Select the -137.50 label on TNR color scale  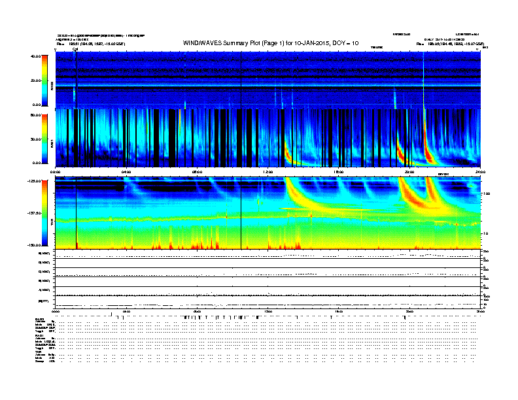pyautogui.click(x=35, y=213)
